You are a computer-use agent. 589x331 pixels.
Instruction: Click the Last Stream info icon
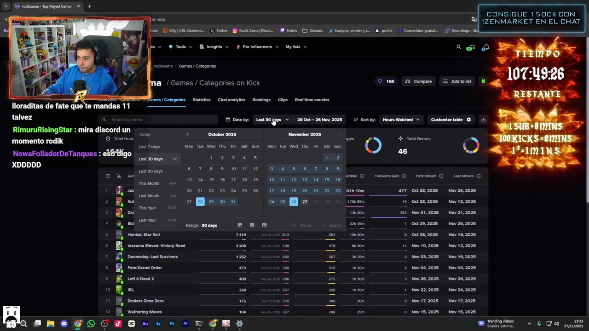[479, 176]
